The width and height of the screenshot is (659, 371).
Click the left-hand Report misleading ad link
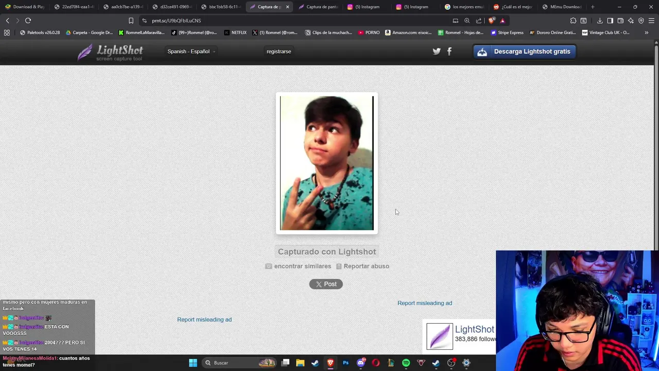pos(204,319)
